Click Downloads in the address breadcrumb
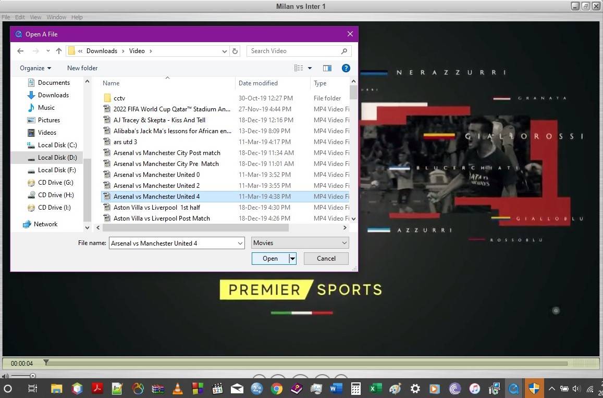 (102, 51)
